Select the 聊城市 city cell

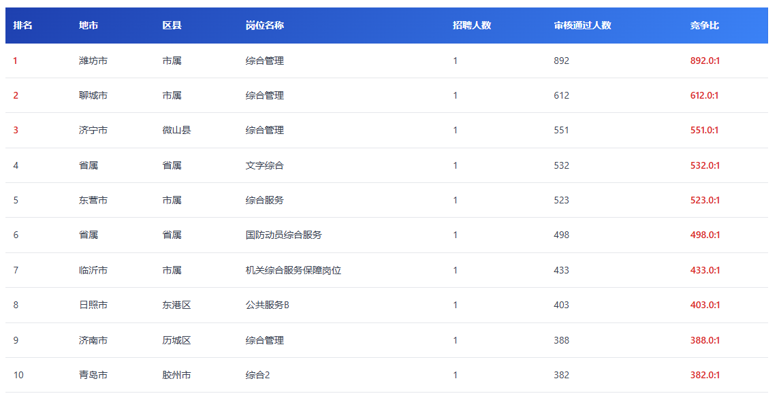(93, 95)
